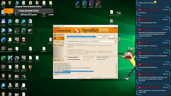Open the AOMEI Partition Assistant shortcut
This screenshot has width=171, height=96.
17,59
